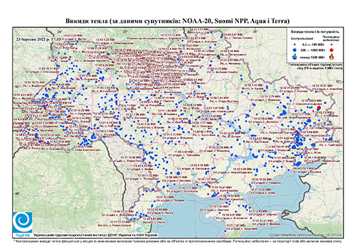Click the large red heat marker in eastern Ukraine
The height and width of the screenshot is (251, 355).
pyautogui.click(x=319, y=108)
